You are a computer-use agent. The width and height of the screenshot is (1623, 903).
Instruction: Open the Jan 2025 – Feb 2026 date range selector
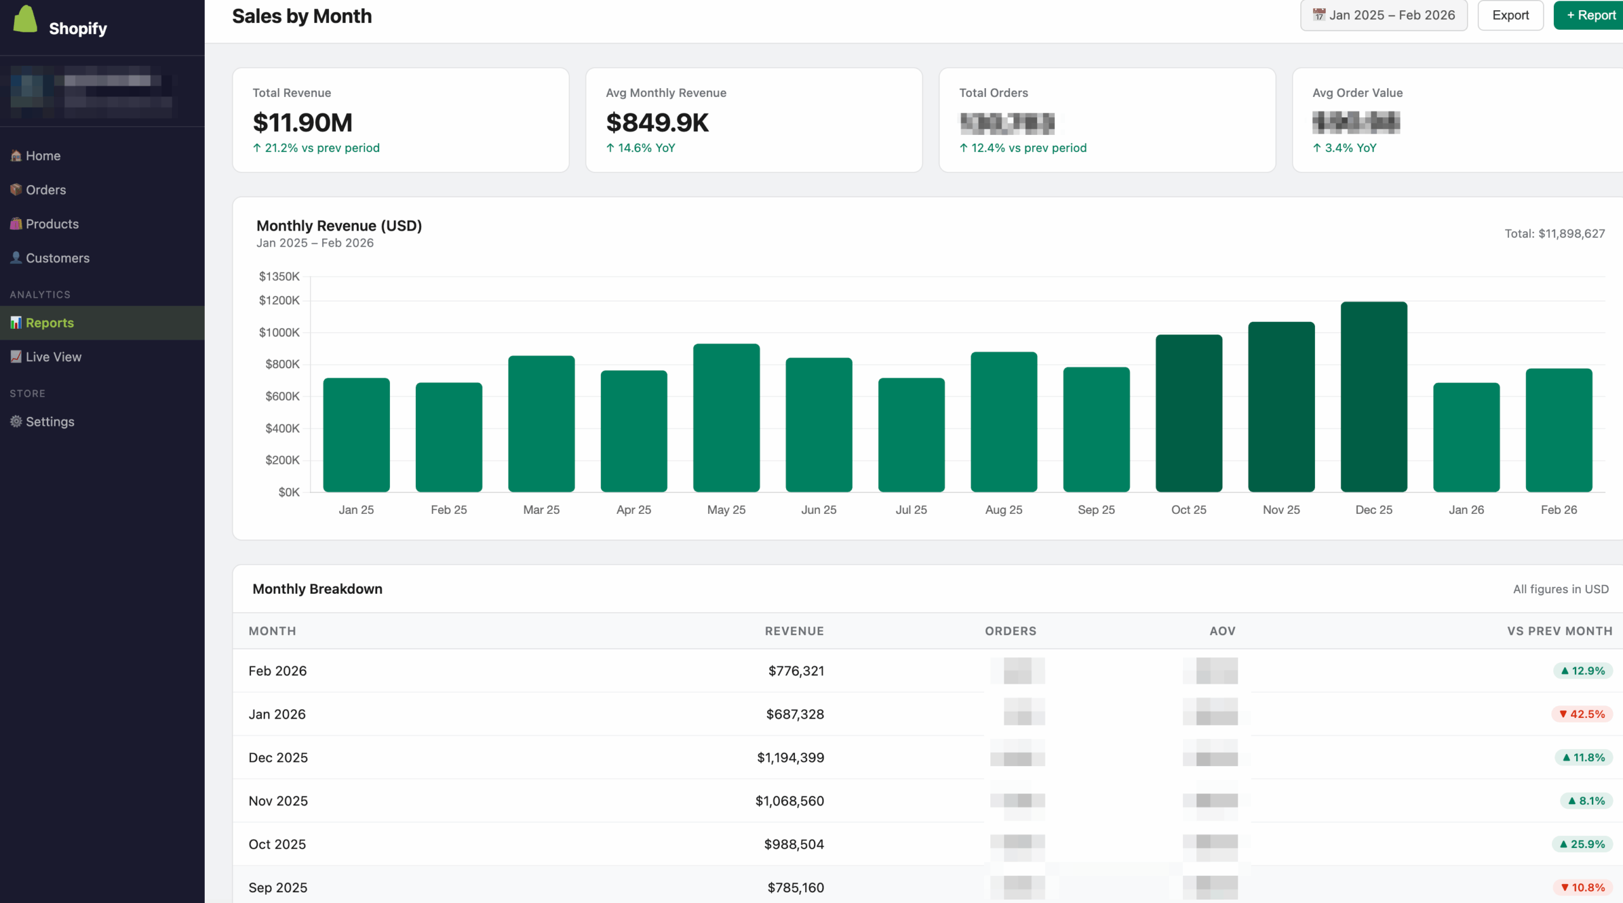click(x=1384, y=15)
